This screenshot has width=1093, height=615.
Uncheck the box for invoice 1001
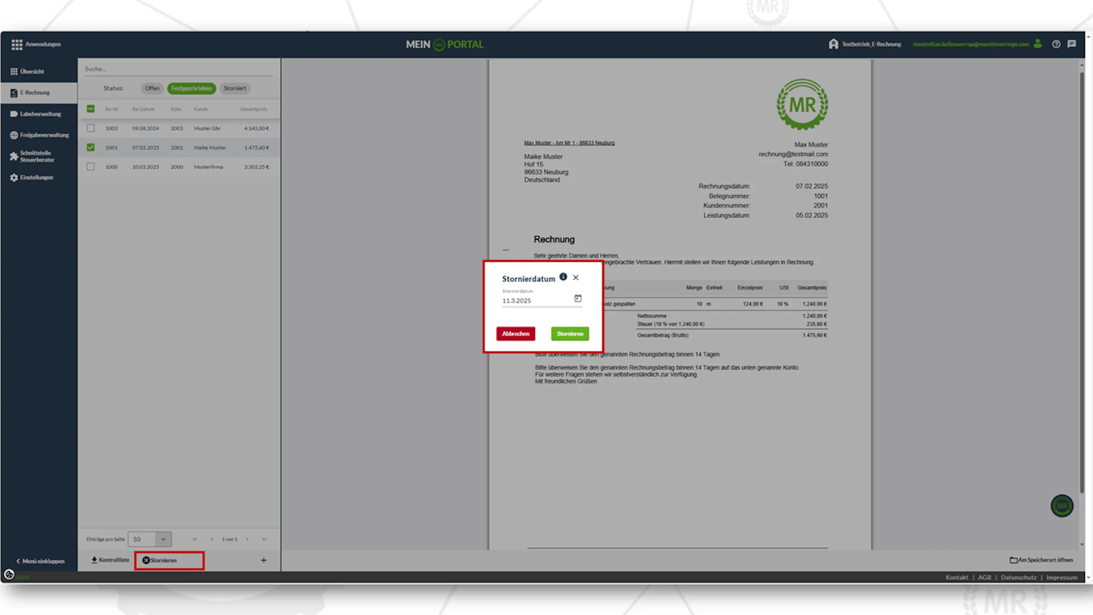(91, 147)
